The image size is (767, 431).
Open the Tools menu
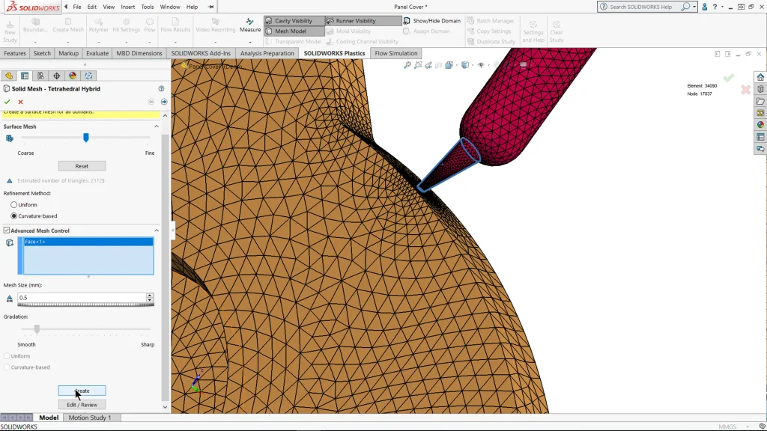coord(148,7)
